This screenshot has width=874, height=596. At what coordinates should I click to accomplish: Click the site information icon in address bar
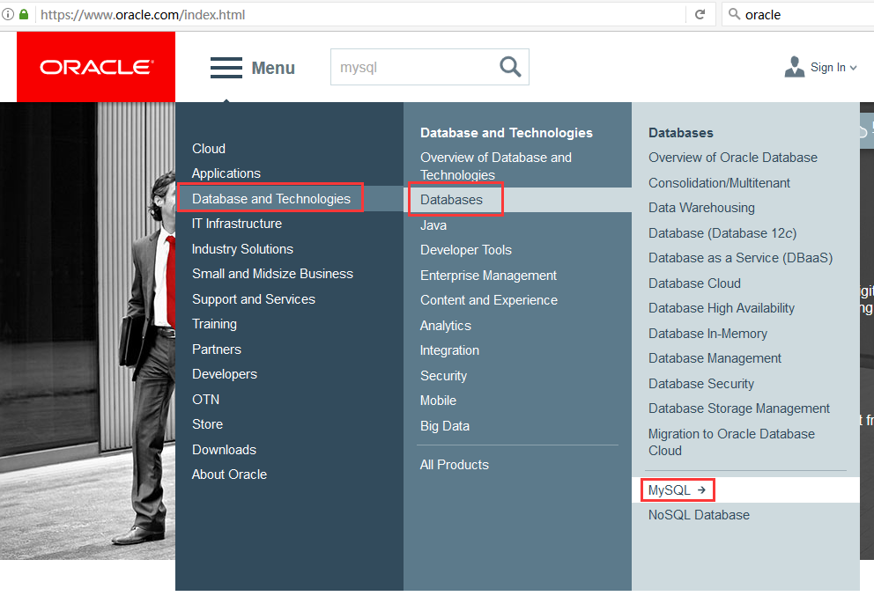8,14
